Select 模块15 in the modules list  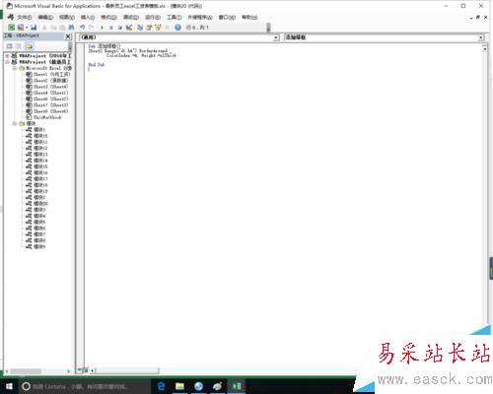pyautogui.click(x=36, y=166)
